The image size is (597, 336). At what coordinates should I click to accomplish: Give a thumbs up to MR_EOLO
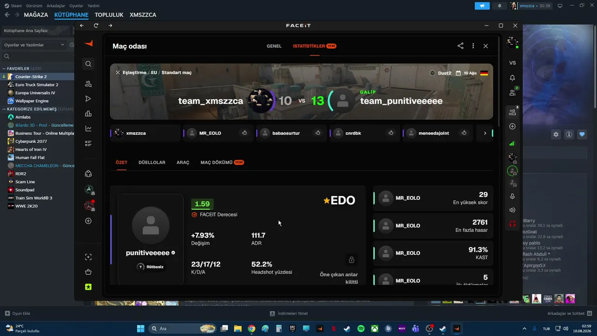click(244, 133)
